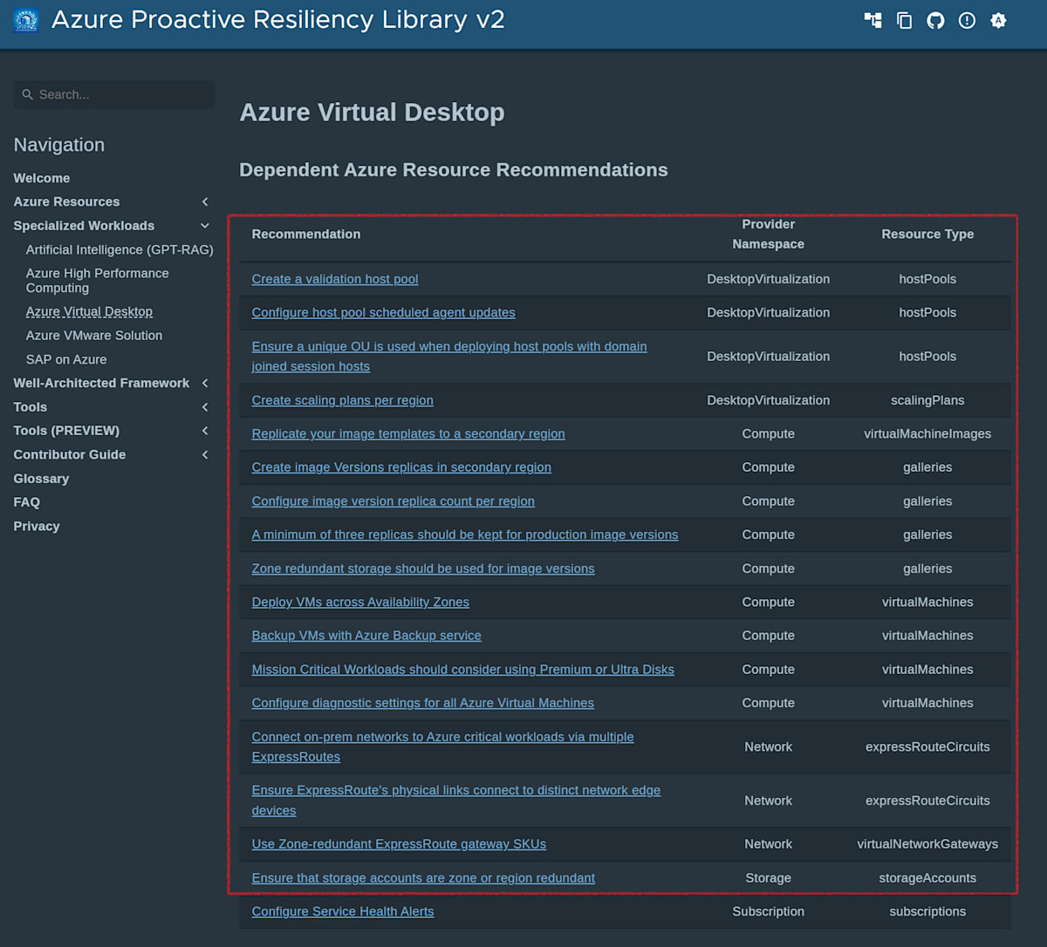
Task: Expand the Azure Resources chevron
Action: point(205,201)
